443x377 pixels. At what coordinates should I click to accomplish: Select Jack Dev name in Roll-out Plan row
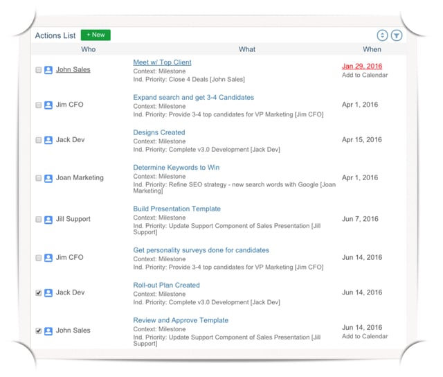click(70, 292)
